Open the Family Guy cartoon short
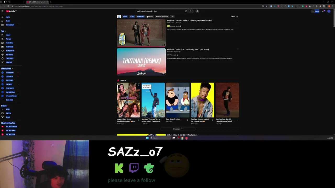Viewport: 335px width, 188px height. coord(178,100)
